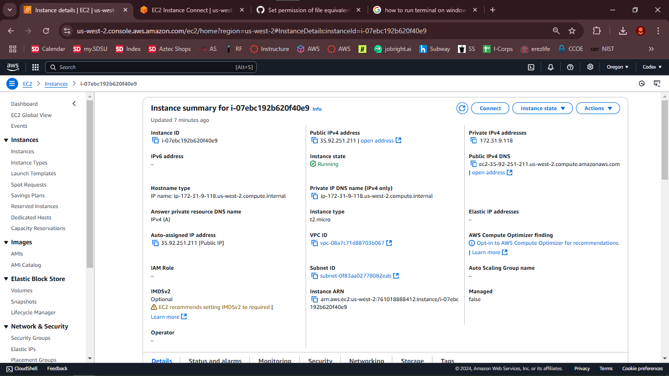Copy the Public IPv4 DNS name
669x376 pixels.
(x=474, y=164)
